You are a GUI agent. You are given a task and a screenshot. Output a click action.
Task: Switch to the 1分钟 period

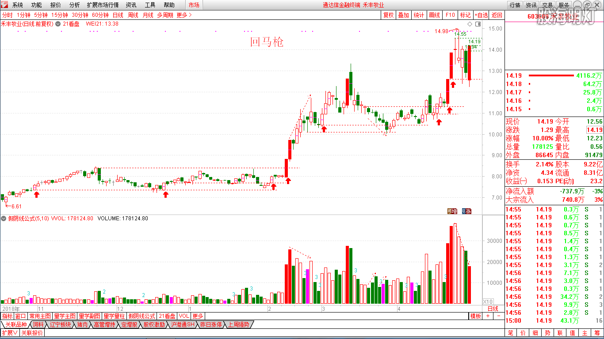click(23, 15)
